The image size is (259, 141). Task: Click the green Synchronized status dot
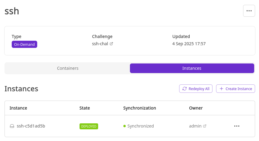pyautogui.click(x=125, y=126)
